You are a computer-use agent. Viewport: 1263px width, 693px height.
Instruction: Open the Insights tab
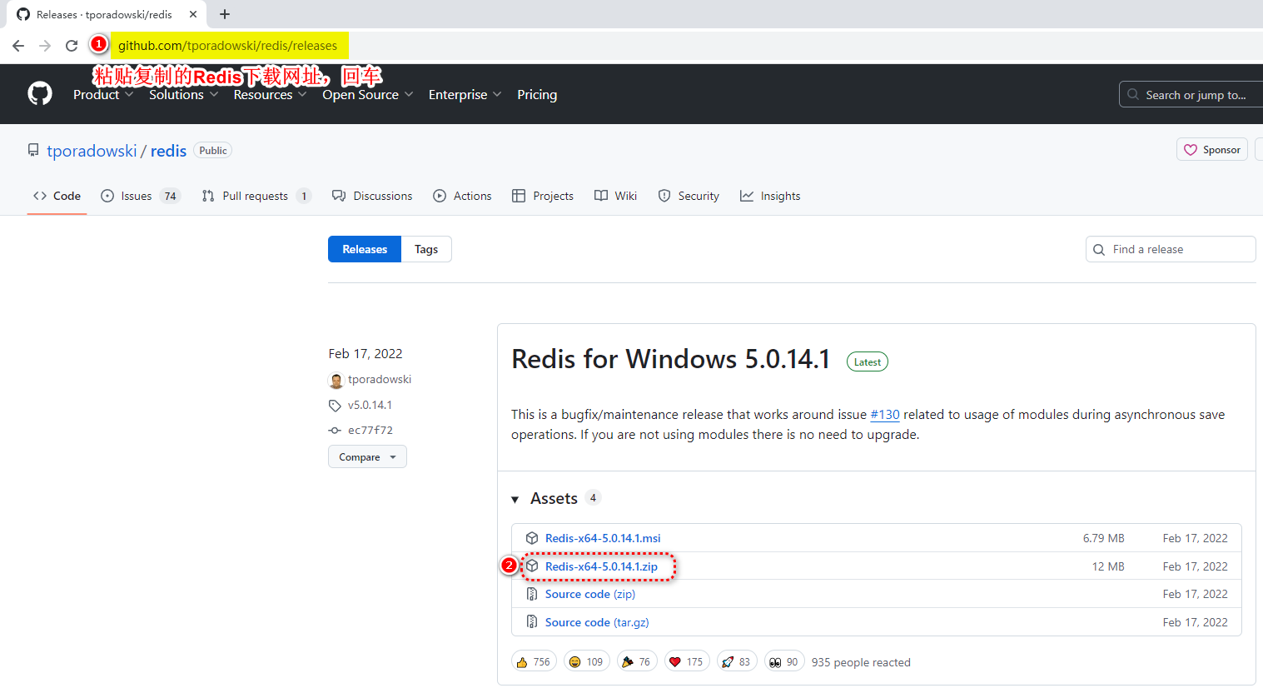pyautogui.click(x=770, y=196)
